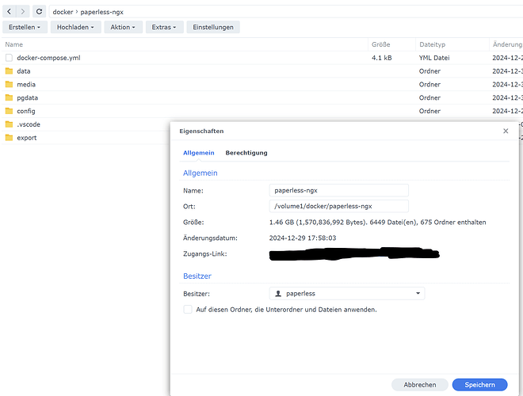Image resolution: width=523 pixels, height=396 pixels.
Task: Click the user icon beside paperless owner
Action: (x=278, y=294)
